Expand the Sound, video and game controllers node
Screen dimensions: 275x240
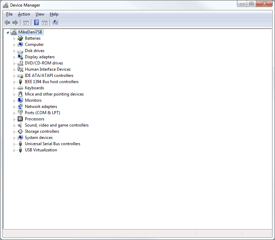tap(15, 126)
